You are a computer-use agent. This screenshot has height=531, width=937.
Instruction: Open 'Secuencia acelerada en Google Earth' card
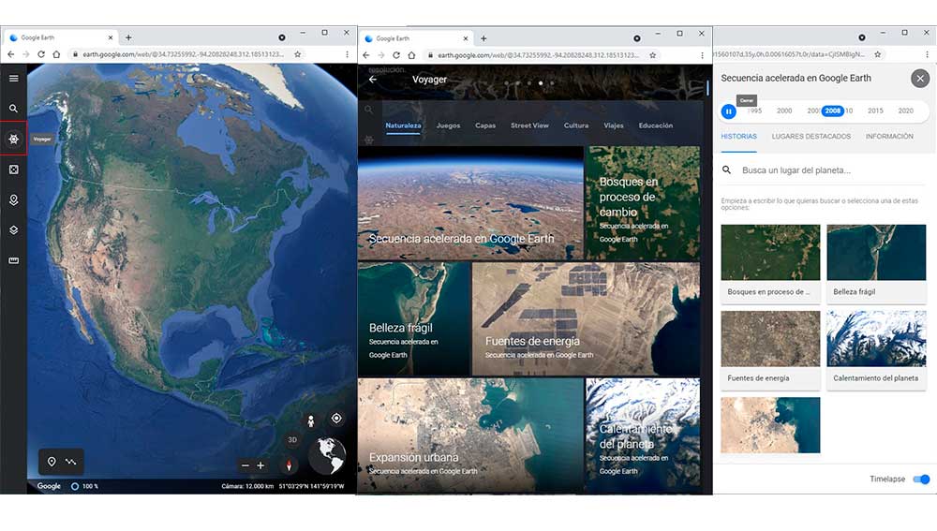(x=470, y=203)
